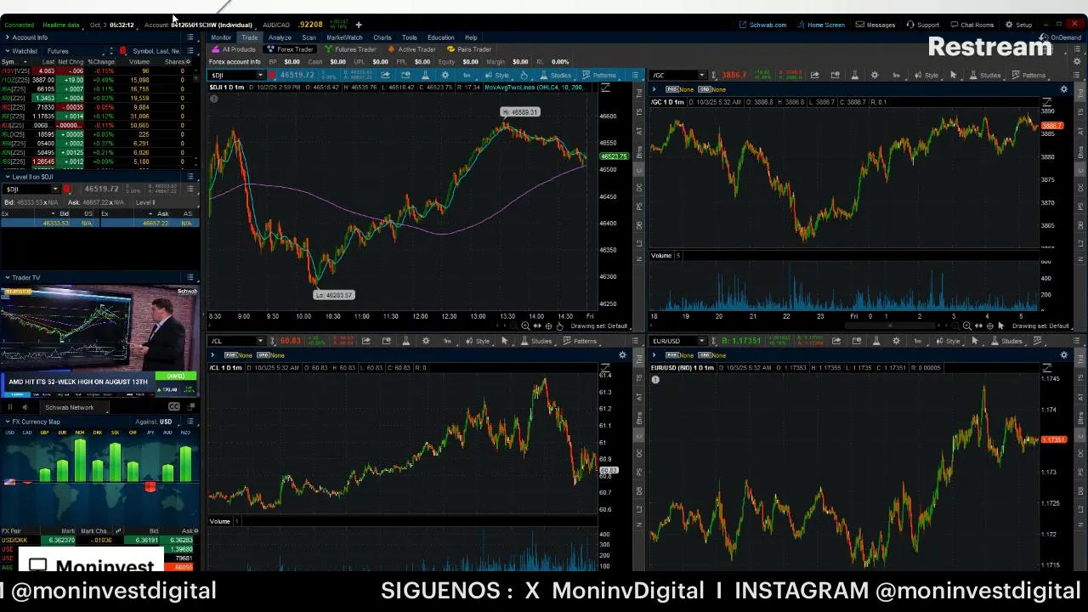Open Messages
Viewport: 1088px width, 612px height.
875,25
